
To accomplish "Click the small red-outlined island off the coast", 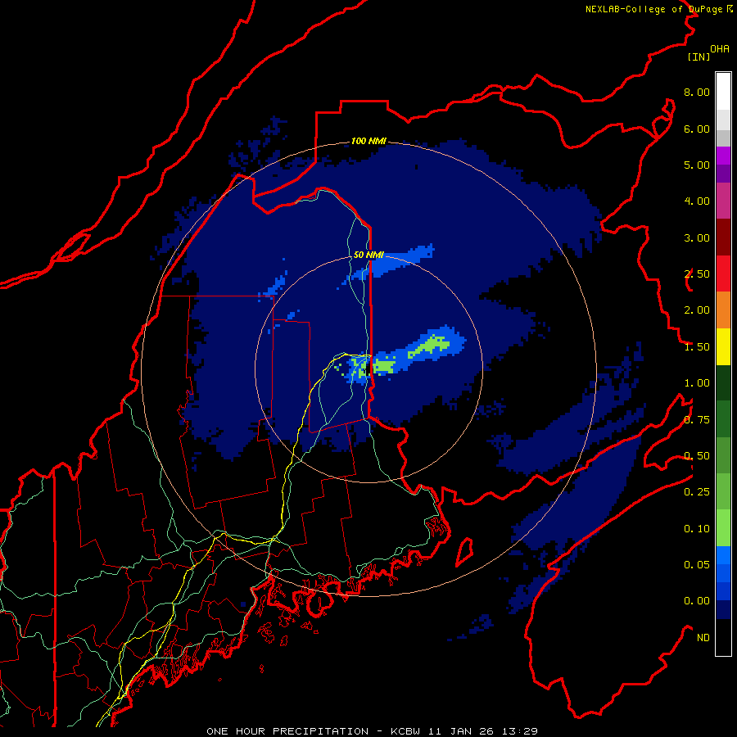I will [x=464, y=552].
